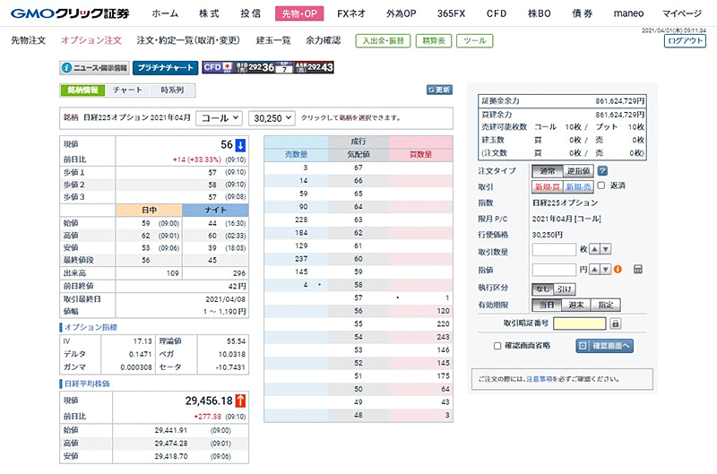Click the GMOクリック証券 logo
The image size is (717, 474).
click(70, 13)
